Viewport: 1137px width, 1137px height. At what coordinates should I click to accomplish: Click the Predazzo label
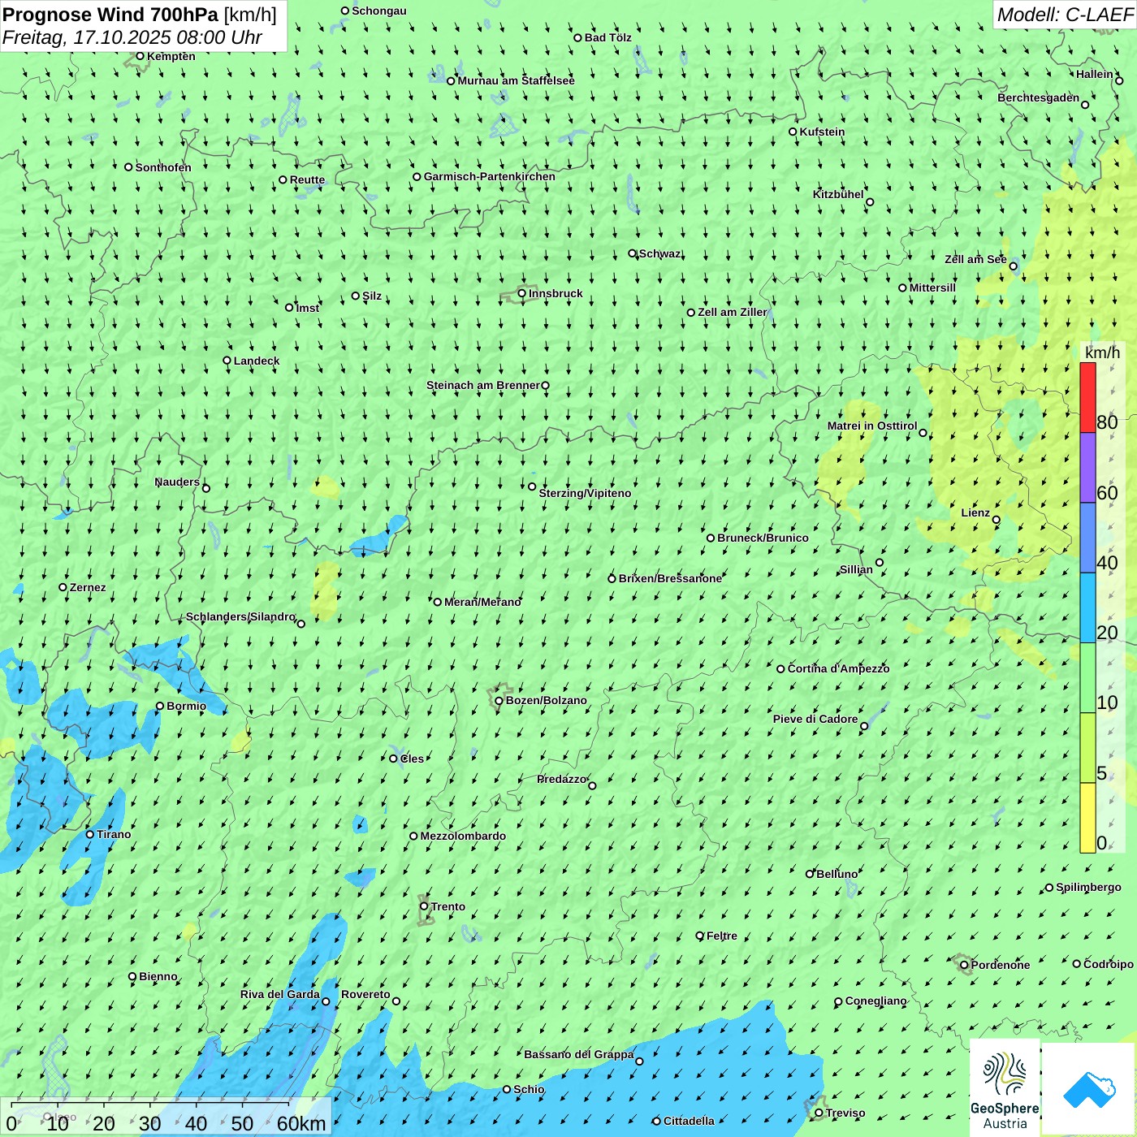(561, 779)
